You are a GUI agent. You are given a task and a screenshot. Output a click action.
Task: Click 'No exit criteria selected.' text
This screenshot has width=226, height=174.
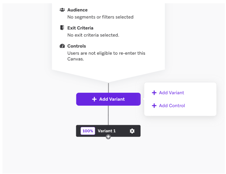[x=93, y=35]
